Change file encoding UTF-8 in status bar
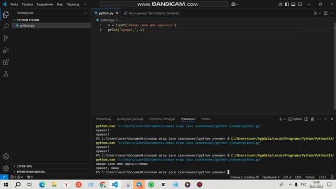 [x=287, y=177]
